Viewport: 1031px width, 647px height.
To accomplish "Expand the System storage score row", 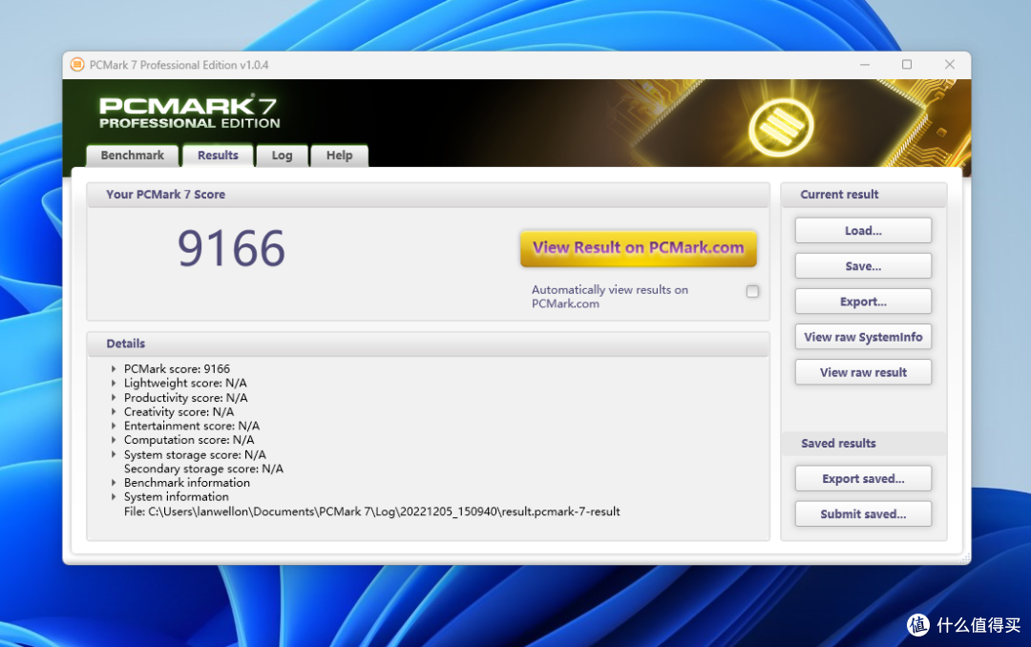I will tap(115, 455).
